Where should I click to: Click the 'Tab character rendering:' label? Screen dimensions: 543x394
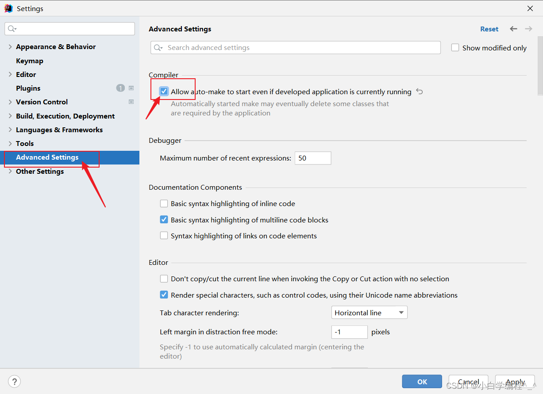(200, 313)
